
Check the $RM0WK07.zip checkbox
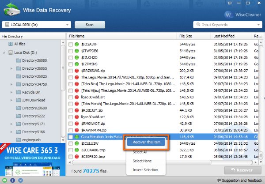coord(71,124)
